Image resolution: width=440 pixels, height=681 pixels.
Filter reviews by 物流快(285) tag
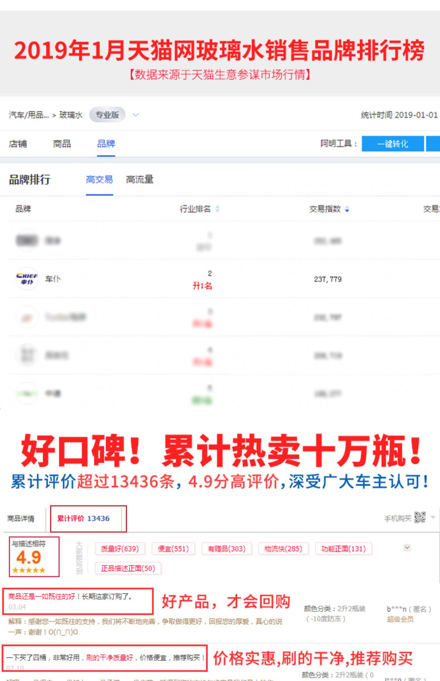tap(283, 549)
